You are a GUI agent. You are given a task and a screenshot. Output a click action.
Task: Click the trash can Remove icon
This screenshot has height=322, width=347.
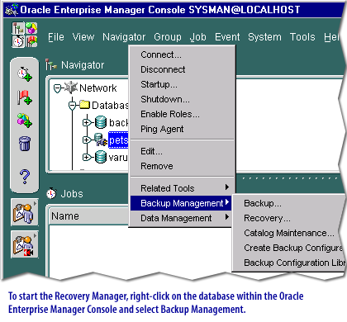pyautogui.click(x=25, y=144)
